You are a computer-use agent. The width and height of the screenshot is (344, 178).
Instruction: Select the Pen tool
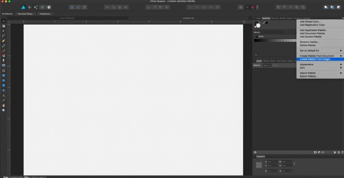3,41
